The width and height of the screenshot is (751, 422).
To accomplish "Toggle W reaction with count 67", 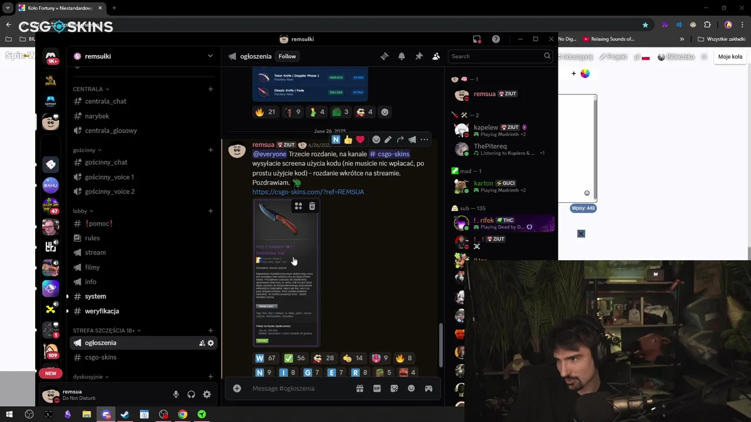I will pyautogui.click(x=265, y=358).
